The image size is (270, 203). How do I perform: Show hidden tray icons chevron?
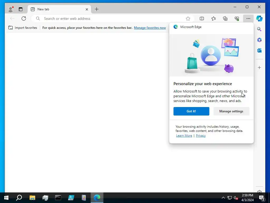tap(223, 198)
